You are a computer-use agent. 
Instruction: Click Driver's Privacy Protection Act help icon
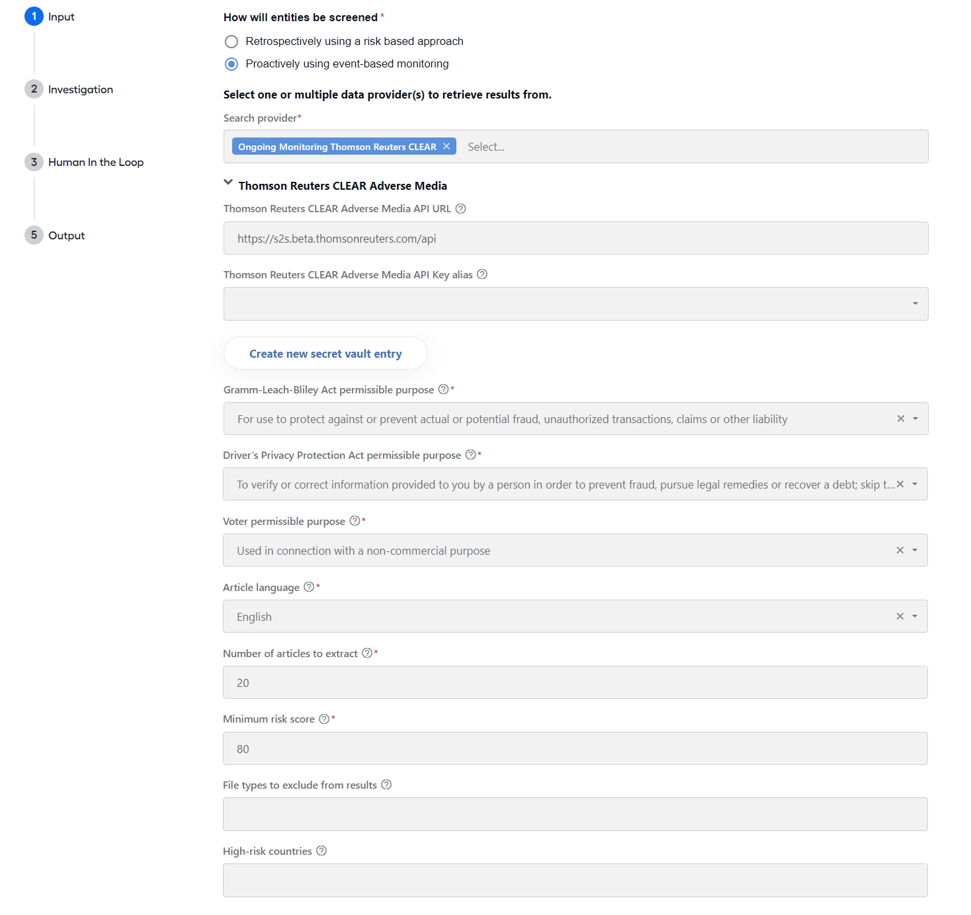click(470, 455)
